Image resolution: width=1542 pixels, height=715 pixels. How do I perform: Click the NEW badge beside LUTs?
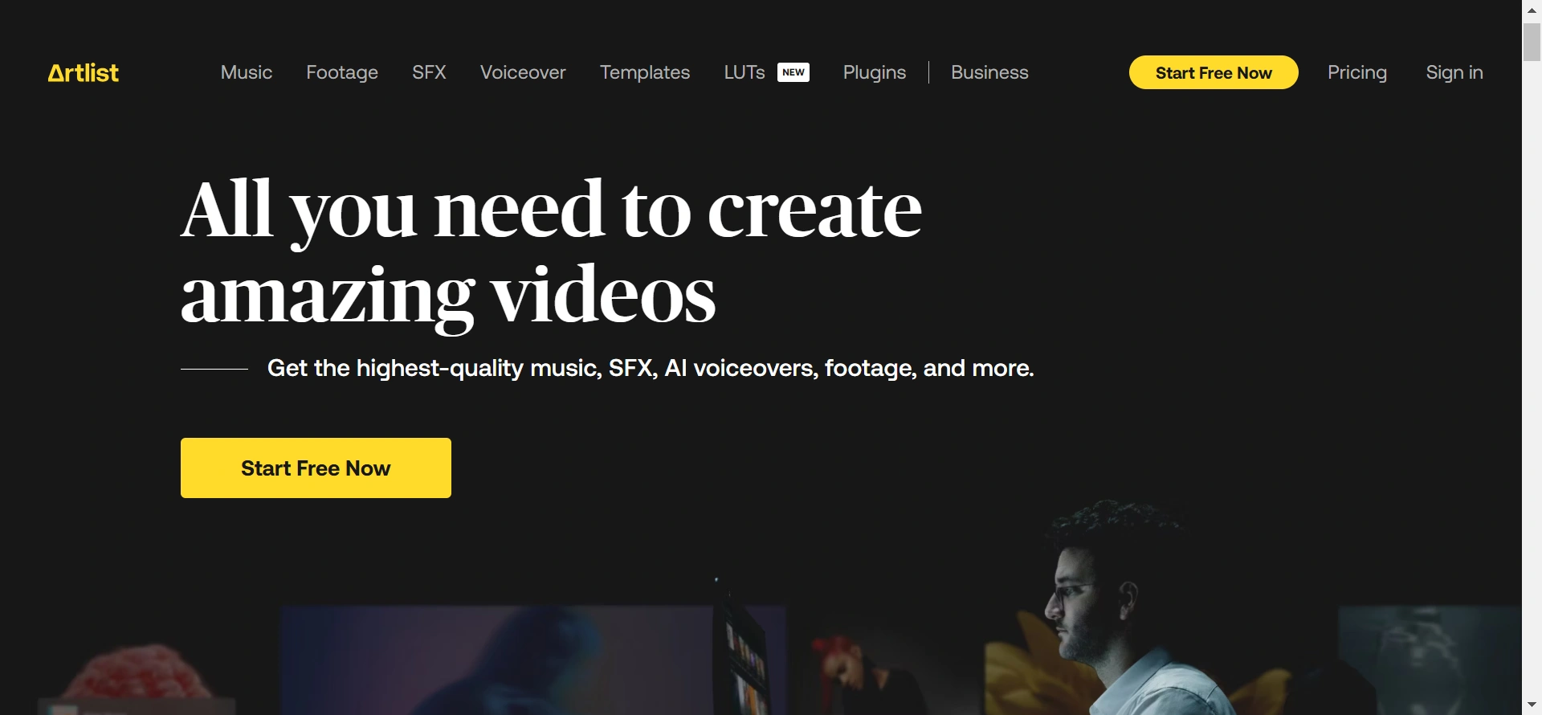[x=793, y=72]
